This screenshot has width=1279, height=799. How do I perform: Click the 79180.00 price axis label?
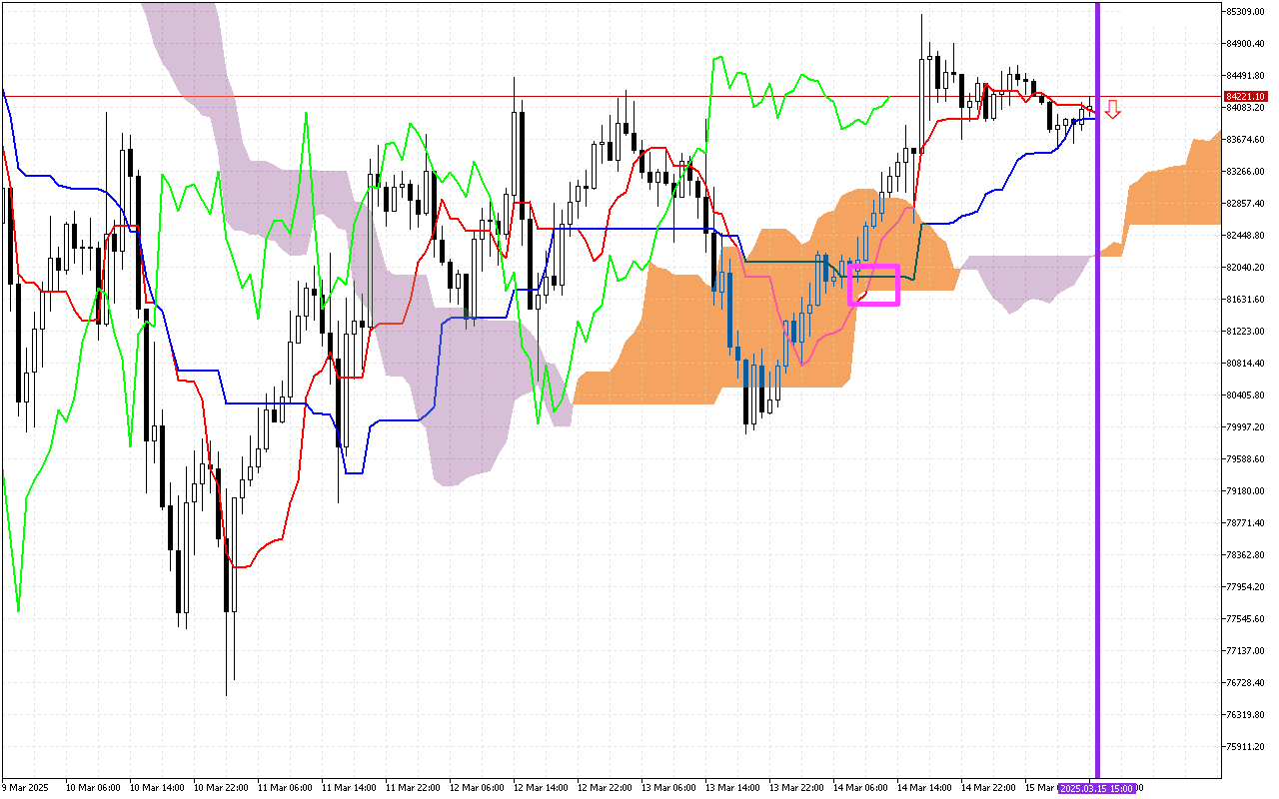click(x=1245, y=491)
